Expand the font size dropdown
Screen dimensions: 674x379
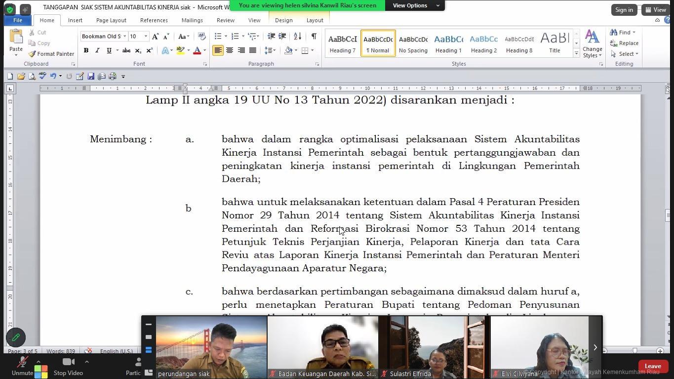coord(146,36)
